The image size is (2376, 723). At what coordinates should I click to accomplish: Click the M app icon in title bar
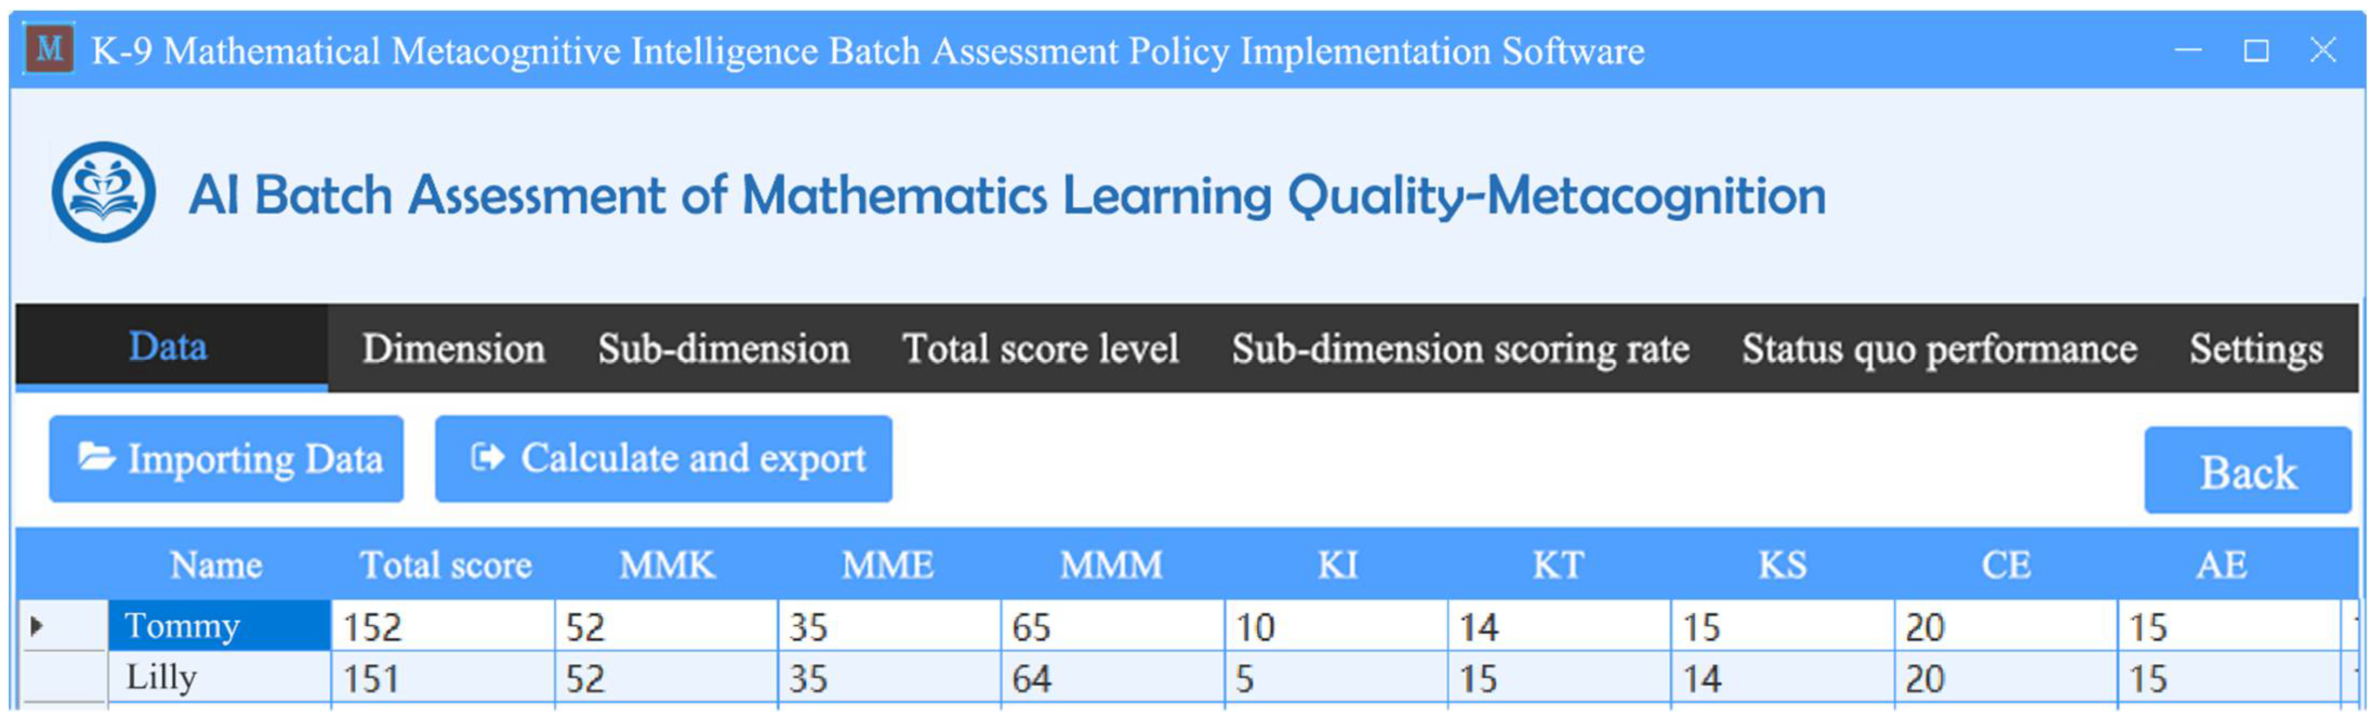click(x=49, y=49)
